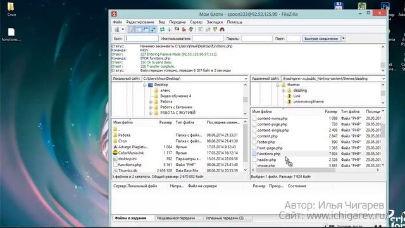The height and width of the screenshot is (228, 405).
Task: Switch to Успешные передачи (3) tab
Action: (x=225, y=218)
